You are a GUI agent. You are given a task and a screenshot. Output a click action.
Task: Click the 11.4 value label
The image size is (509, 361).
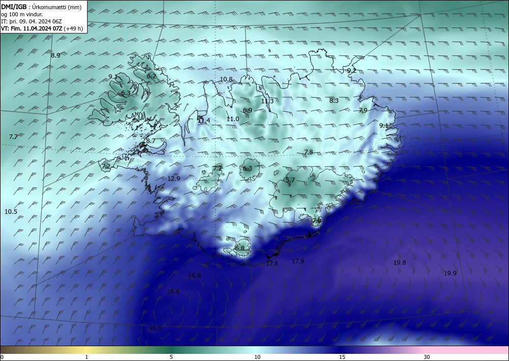coord(204,121)
